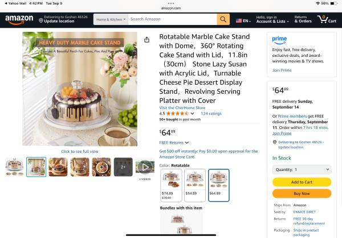342x238 pixels.
Task: Tap the search magnifier button
Action: point(223,19)
